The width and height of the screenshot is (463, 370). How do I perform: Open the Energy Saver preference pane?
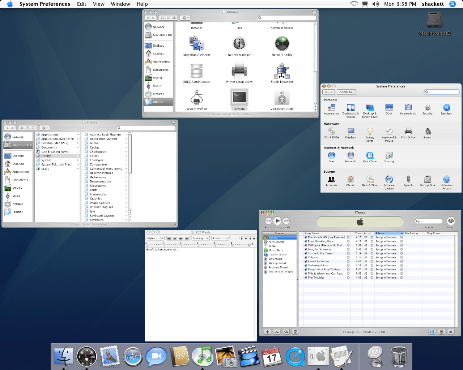click(370, 132)
